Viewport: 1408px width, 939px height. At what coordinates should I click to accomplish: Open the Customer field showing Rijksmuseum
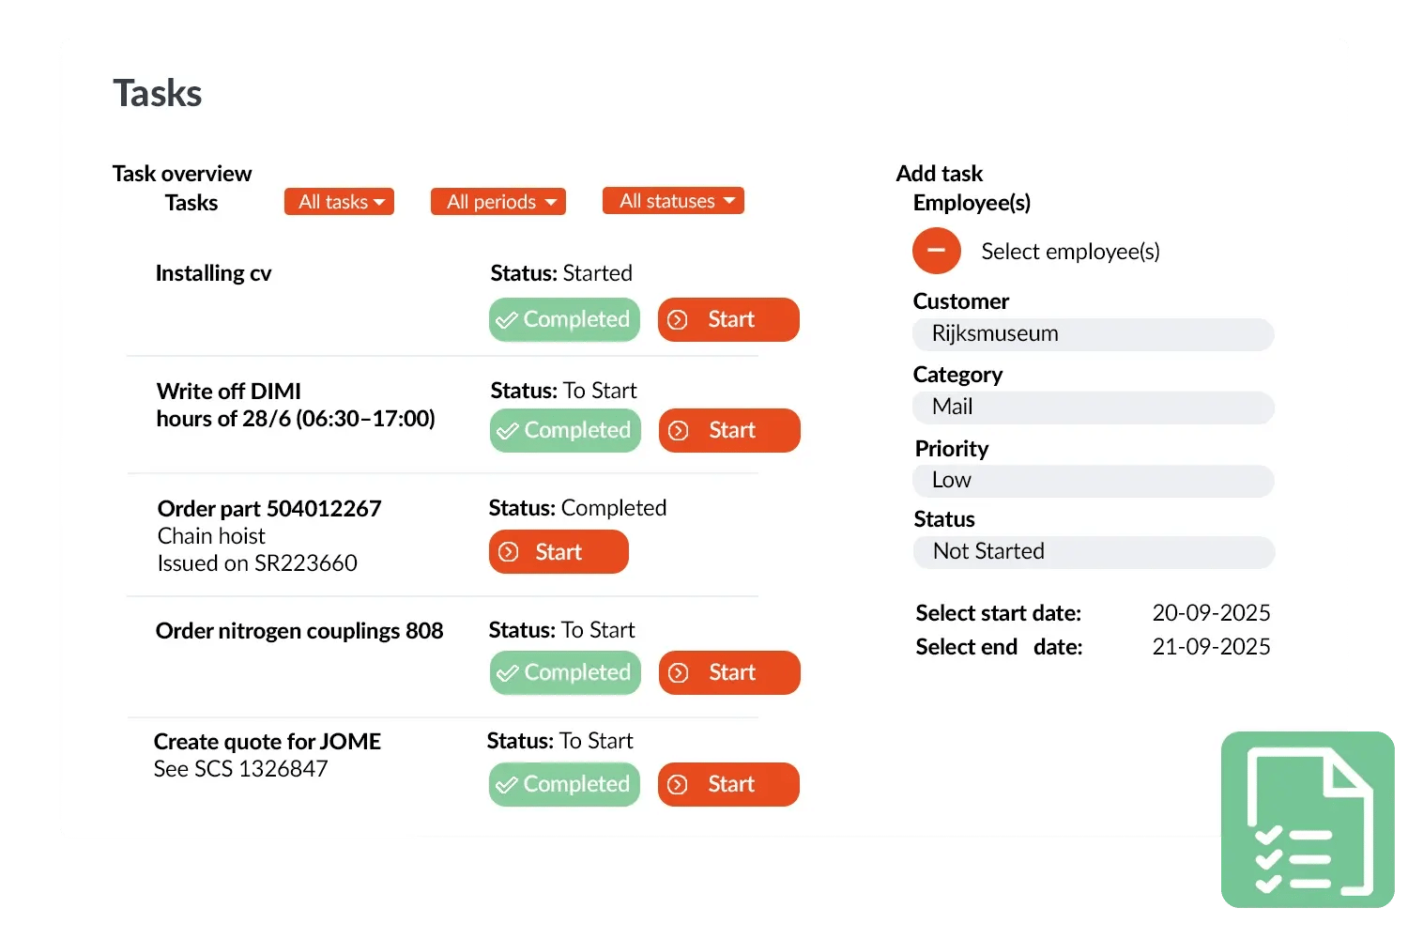(1093, 334)
